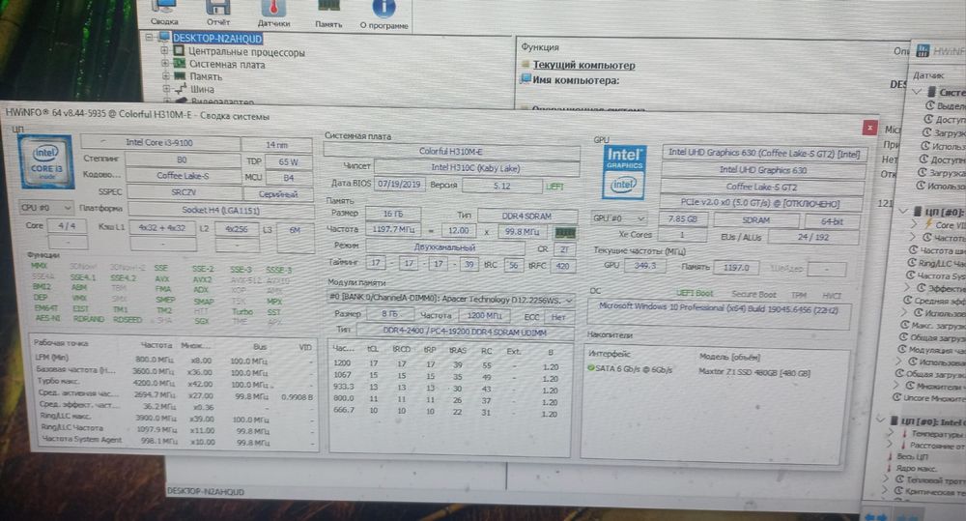Select Центральные процессоры in the tree
The height and width of the screenshot is (521, 966).
pos(246,52)
